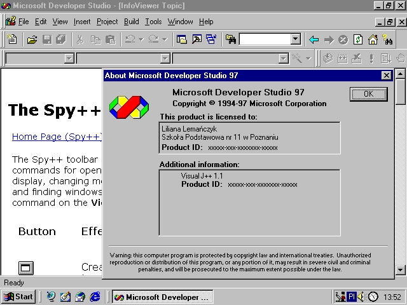Screen dimensions: 407x305
Task: Expand the first WizardBar class dropdown
Action: [x=69, y=58]
